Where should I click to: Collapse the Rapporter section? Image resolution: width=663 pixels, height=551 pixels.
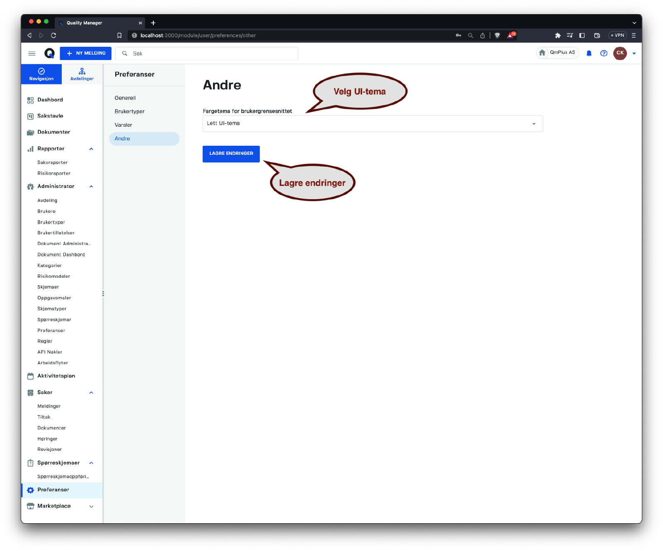91,149
